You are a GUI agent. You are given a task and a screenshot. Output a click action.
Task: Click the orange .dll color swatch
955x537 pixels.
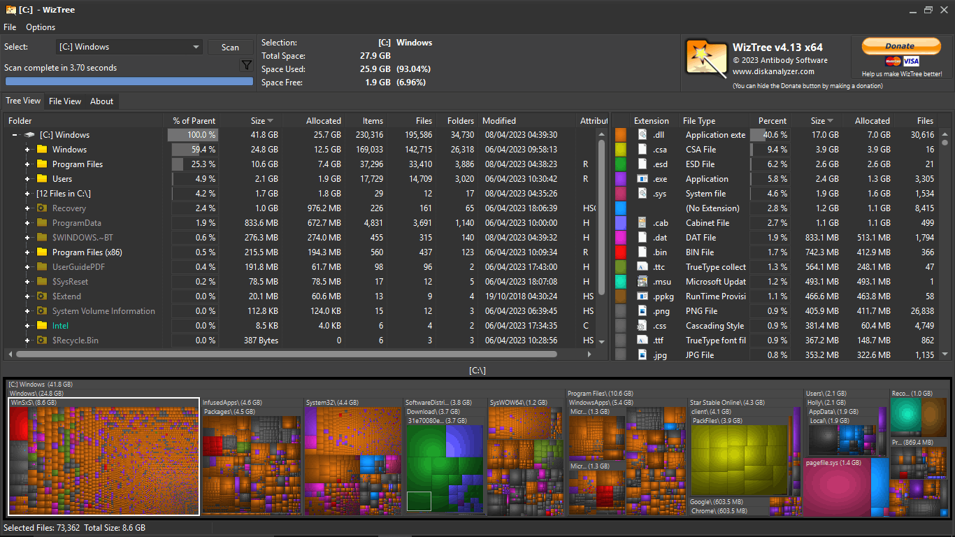(x=620, y=135)
